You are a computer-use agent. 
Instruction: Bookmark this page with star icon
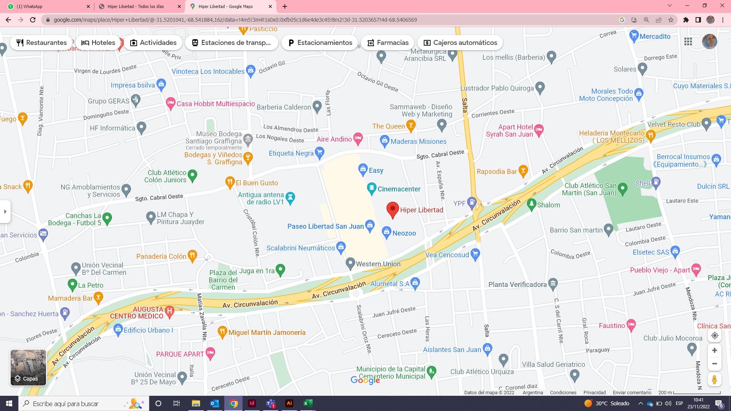tap(671, 20)
